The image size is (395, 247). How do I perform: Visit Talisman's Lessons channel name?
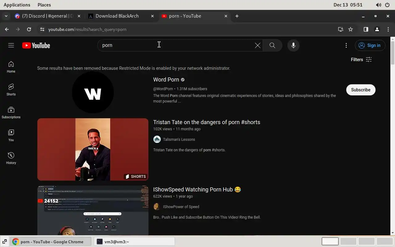(x=179, y=140)
